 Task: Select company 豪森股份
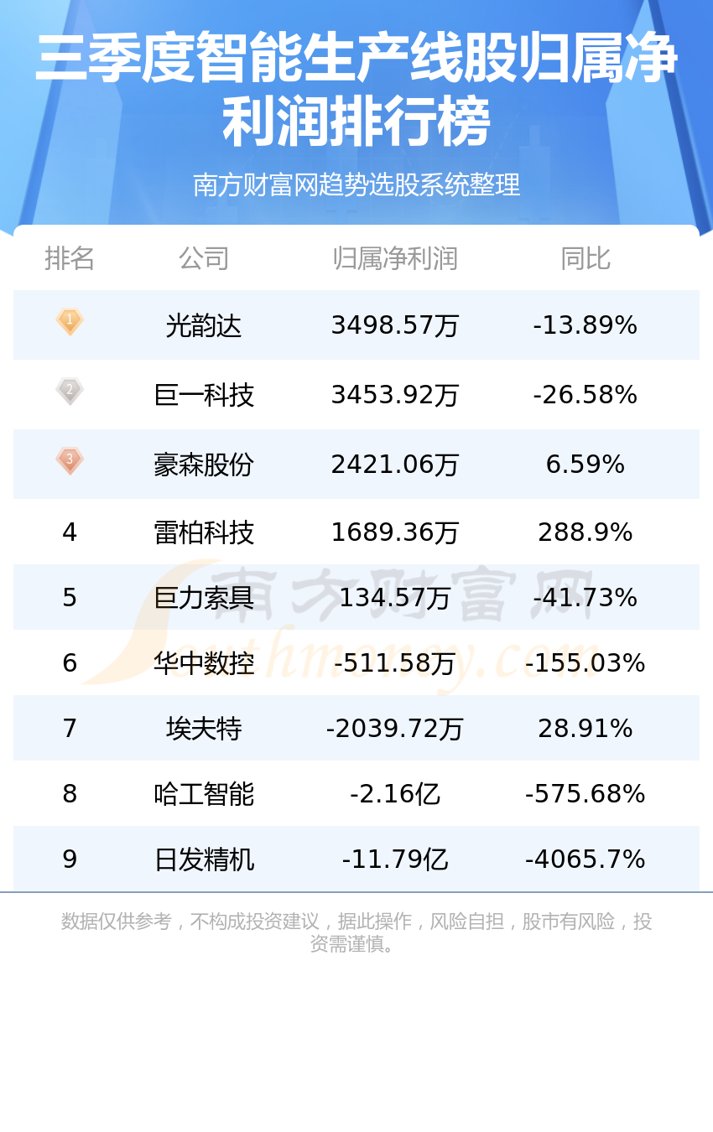point(204,465)
